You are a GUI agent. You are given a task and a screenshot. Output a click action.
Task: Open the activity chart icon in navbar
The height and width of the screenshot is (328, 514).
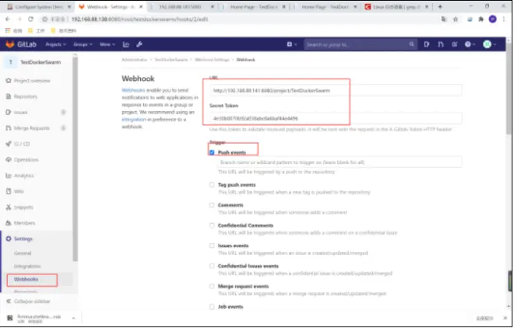pos(126,44)
